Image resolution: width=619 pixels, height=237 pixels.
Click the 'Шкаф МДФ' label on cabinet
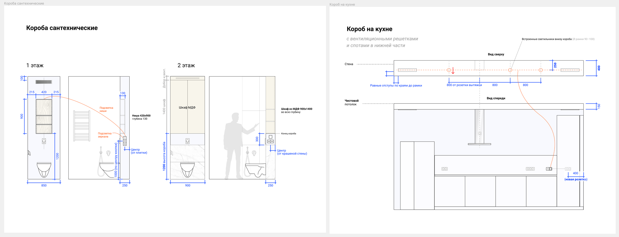(x=187, y=108)
